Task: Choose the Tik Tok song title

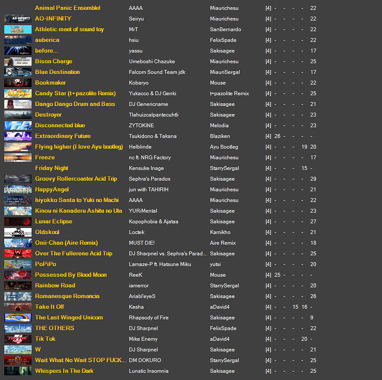Action: point(45,339)
